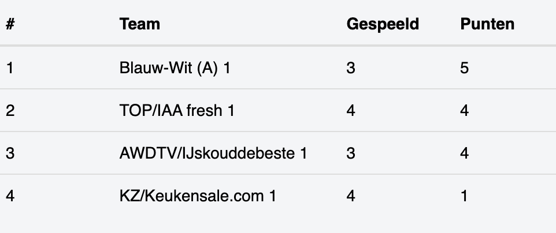Click points value 5 for Blauw-Wit
This screenshot has width=556, height=233.
(464, 67)
